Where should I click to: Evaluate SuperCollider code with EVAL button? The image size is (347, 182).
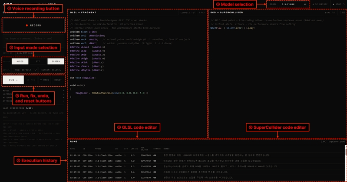click(331, 13)
